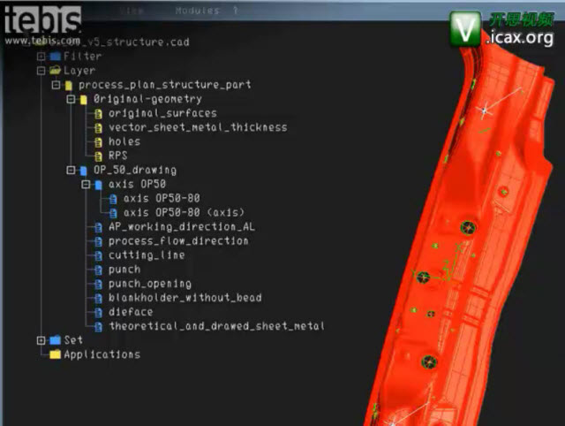Click the OP_50_drawing blue layer icon
The image size is (565, 426).
(x=84, y=171)
